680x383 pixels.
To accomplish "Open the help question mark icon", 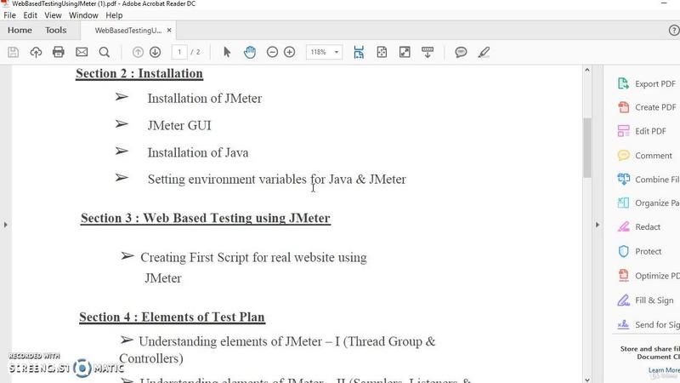I will (x=674, y=31).
